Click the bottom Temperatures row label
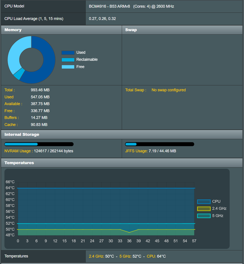Viewport: 244px width, 264px height. 16,256
